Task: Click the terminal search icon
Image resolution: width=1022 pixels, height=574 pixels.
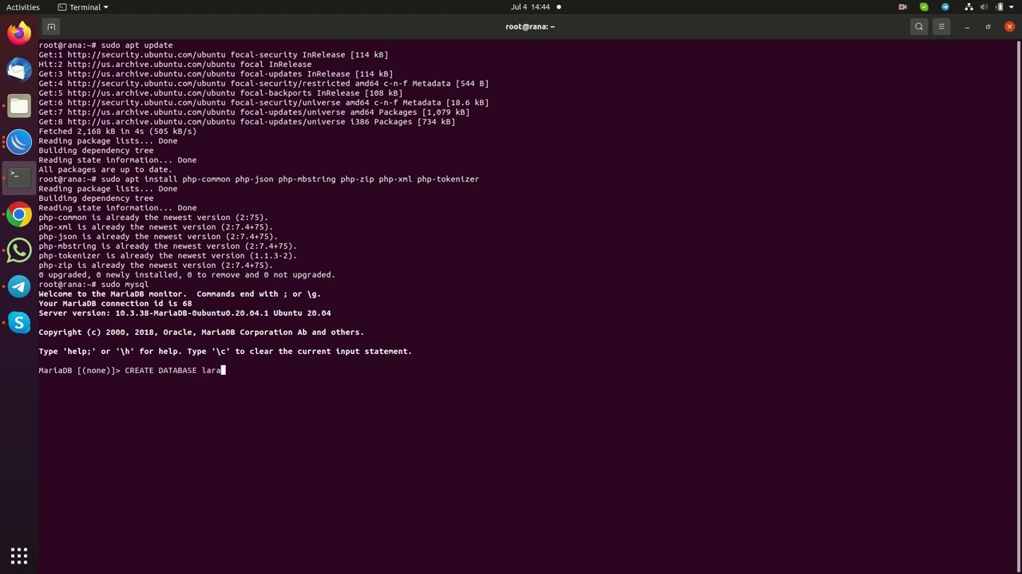Action: click(919, 26)
